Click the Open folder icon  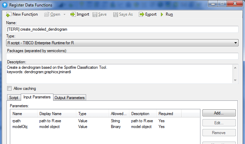(x=47, y=14)
